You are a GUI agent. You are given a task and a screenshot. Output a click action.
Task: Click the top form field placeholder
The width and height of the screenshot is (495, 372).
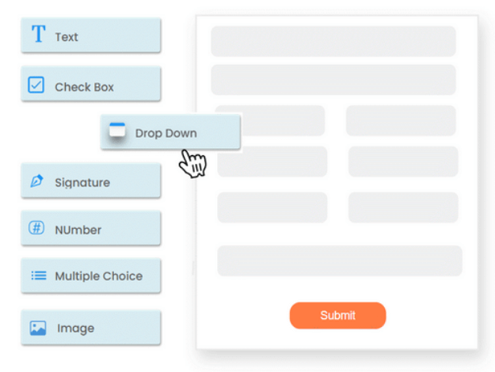pos(333,41)
